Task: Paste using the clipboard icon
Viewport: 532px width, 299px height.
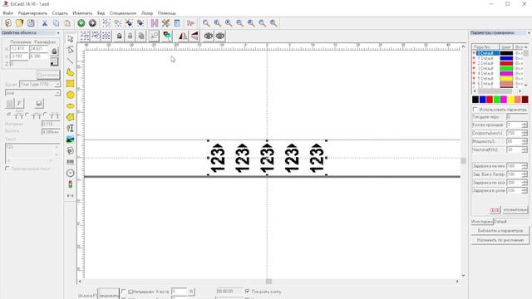Action: pyautogui.click(x=67, y=23)
